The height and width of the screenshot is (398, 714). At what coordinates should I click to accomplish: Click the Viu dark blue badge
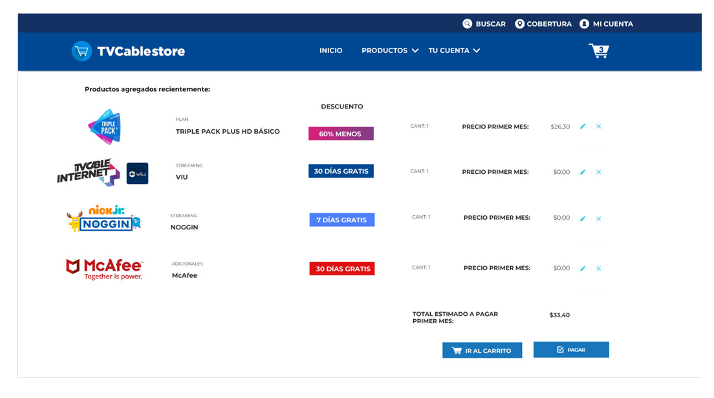pyautogui.click(x=137, y=173)
